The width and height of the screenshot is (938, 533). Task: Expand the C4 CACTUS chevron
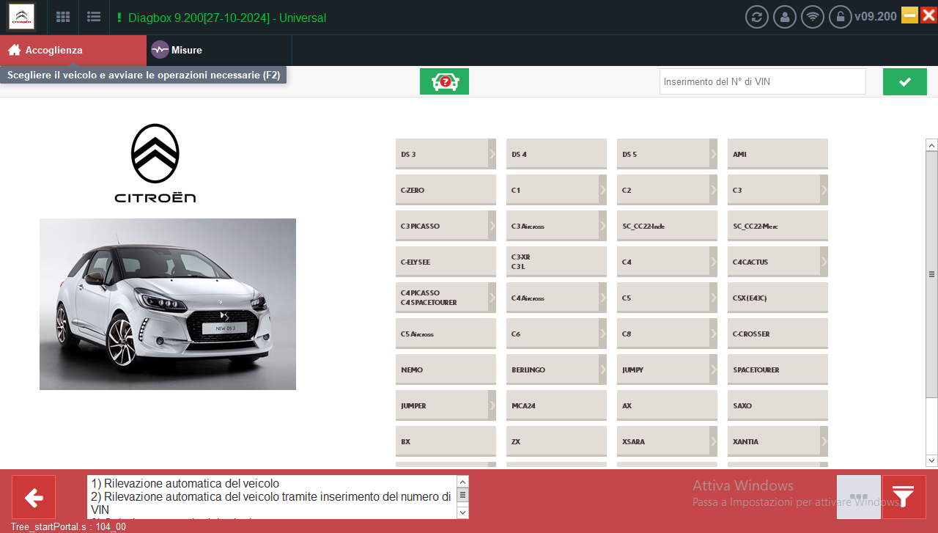coord(824,262)
